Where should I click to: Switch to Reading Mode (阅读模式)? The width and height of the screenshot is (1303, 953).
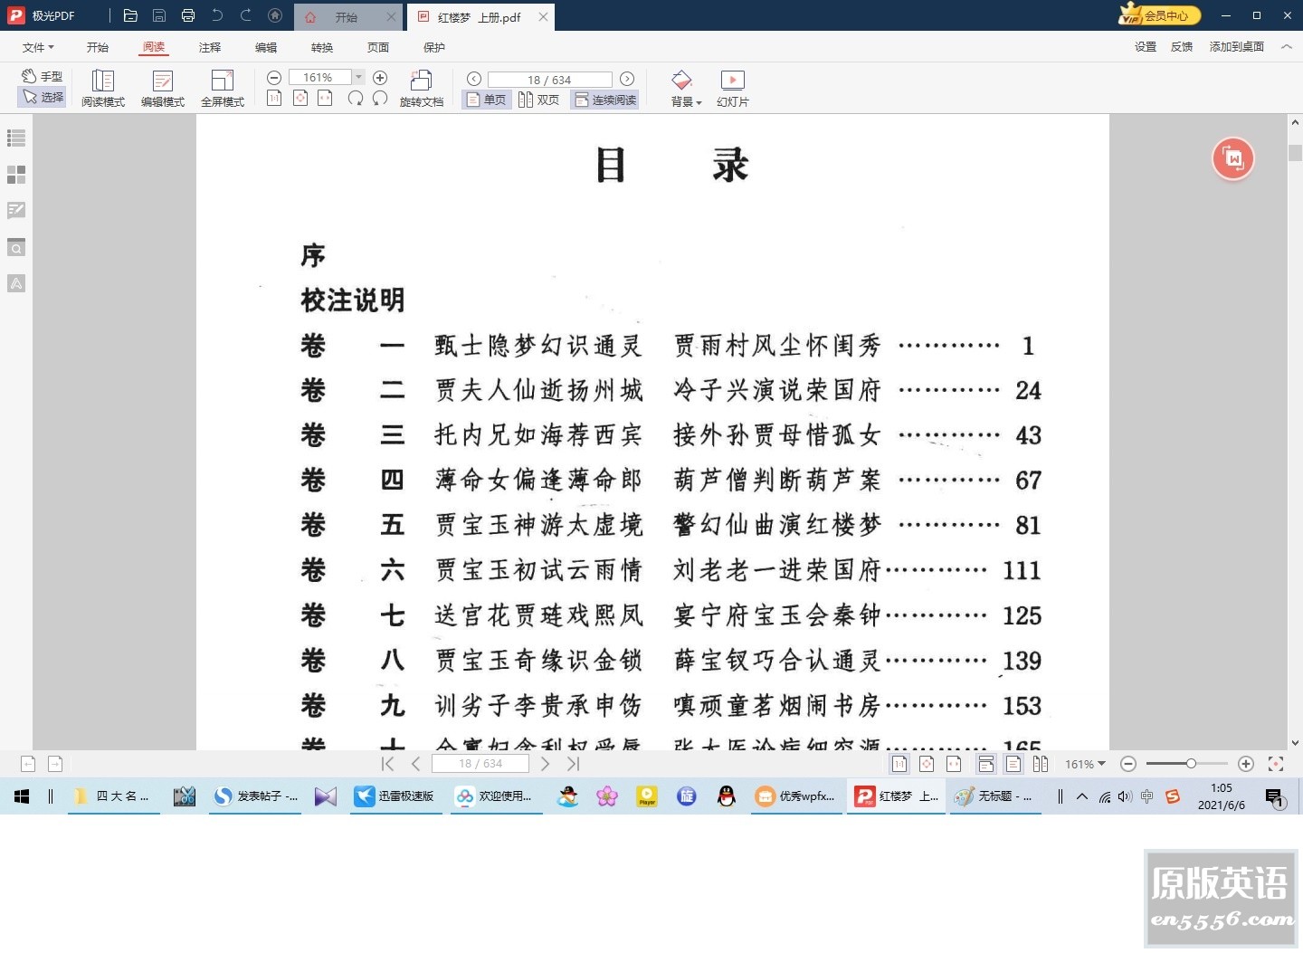103,89
